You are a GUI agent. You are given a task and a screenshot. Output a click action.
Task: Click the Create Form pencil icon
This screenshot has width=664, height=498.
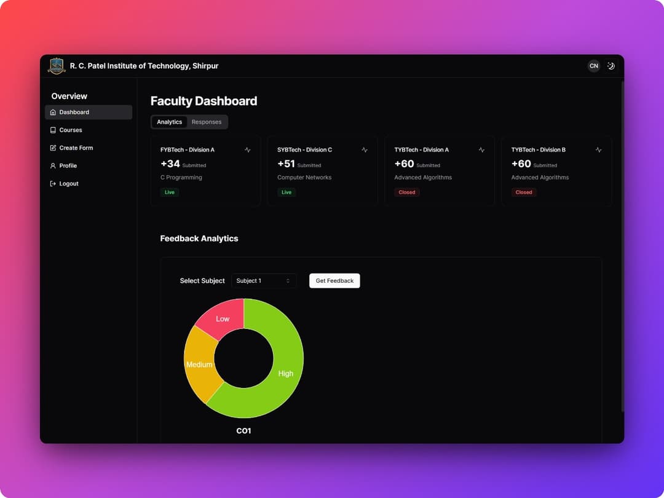(x=53, y=148)
